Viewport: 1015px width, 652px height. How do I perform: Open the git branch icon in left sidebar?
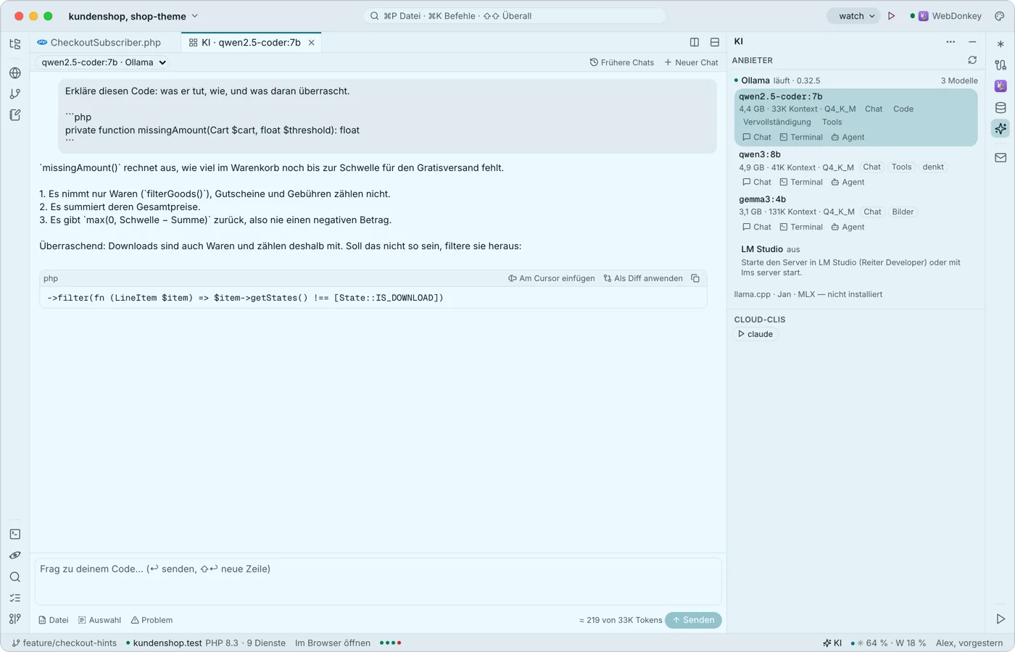[15, 93]
